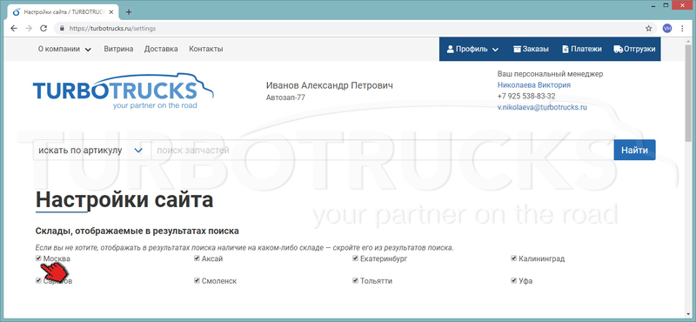This screenshot has height=322, width=696.
Task: Open the Заказы orders section
Action: (531, 49)
